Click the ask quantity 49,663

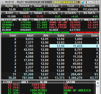(x=78, y=64)
